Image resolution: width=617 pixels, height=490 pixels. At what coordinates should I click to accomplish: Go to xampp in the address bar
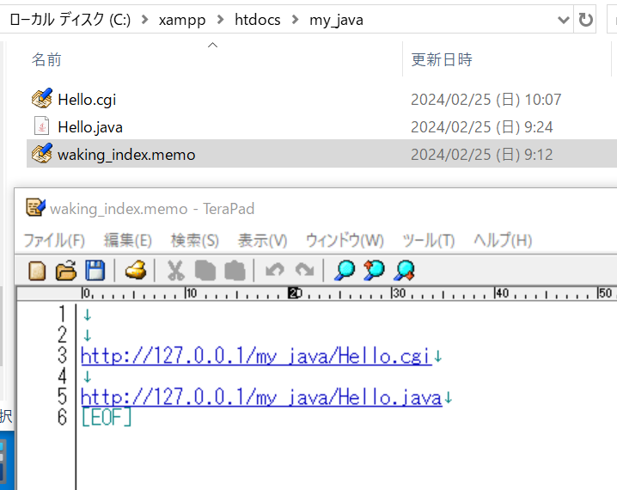tap(182, 19)
